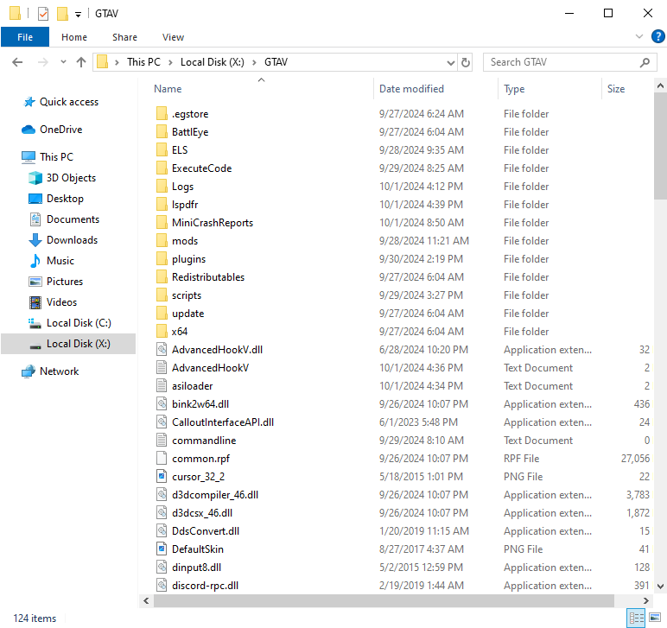Go back with the left arrow button

(17, 62)
